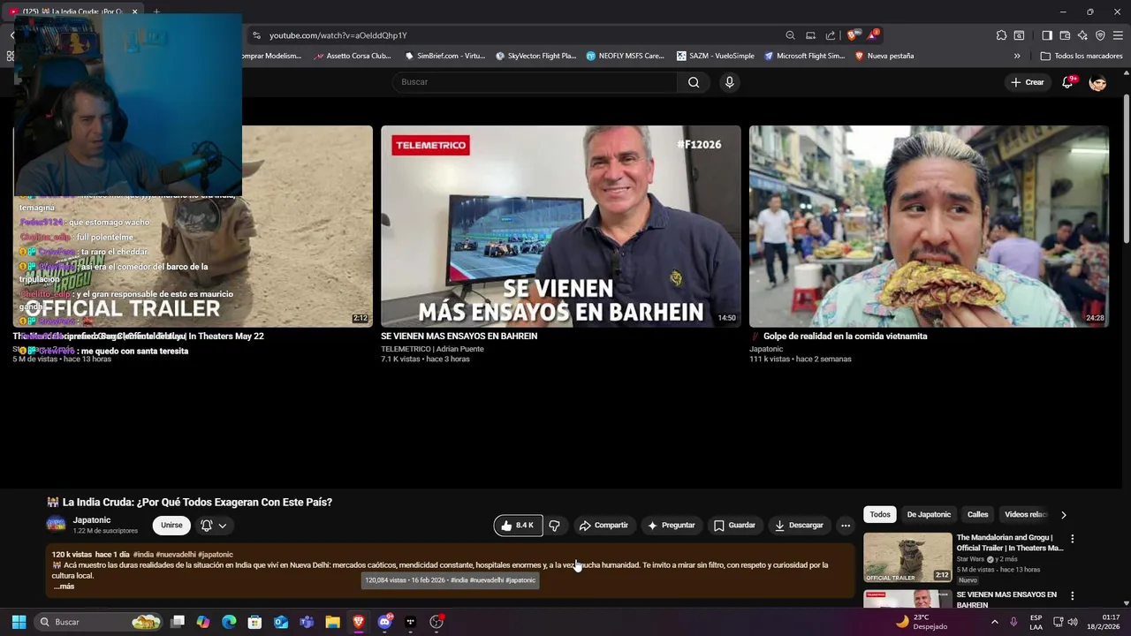
Task: Open the Brave hamburger main menu
Action: coord(1119,35)
